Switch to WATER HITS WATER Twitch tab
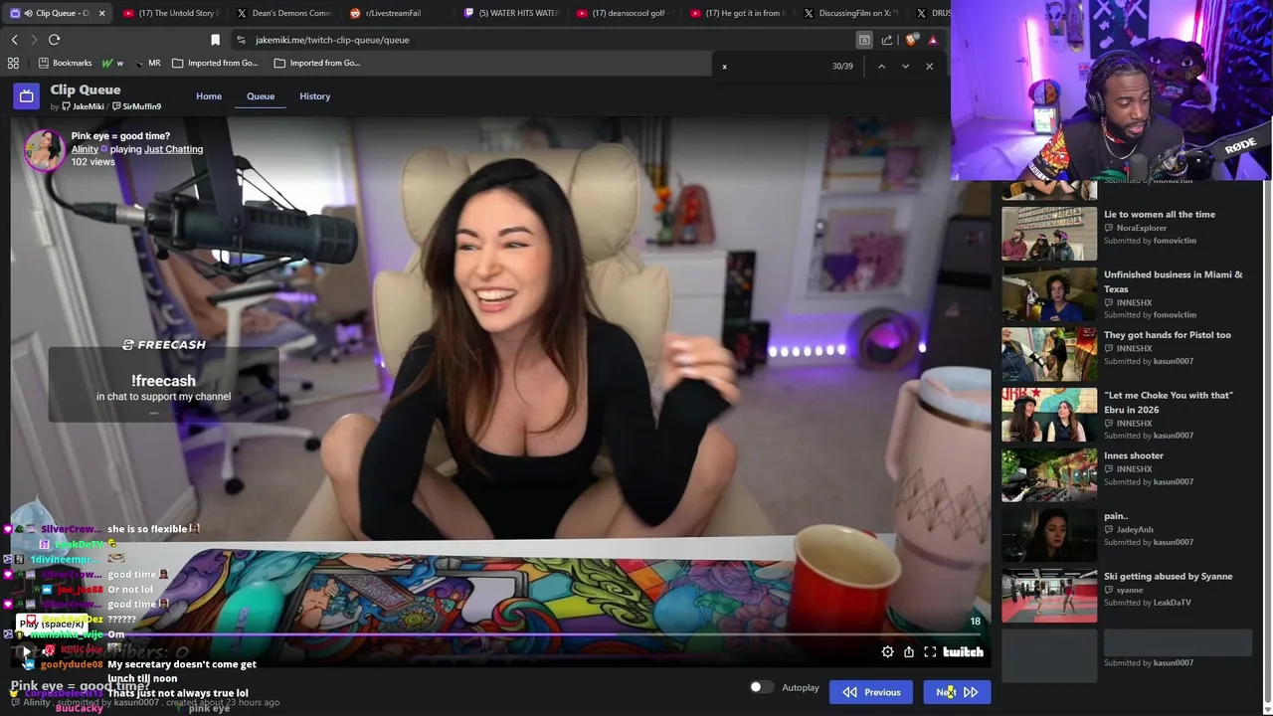The image size is (1273, 716). tap(511, 13)
